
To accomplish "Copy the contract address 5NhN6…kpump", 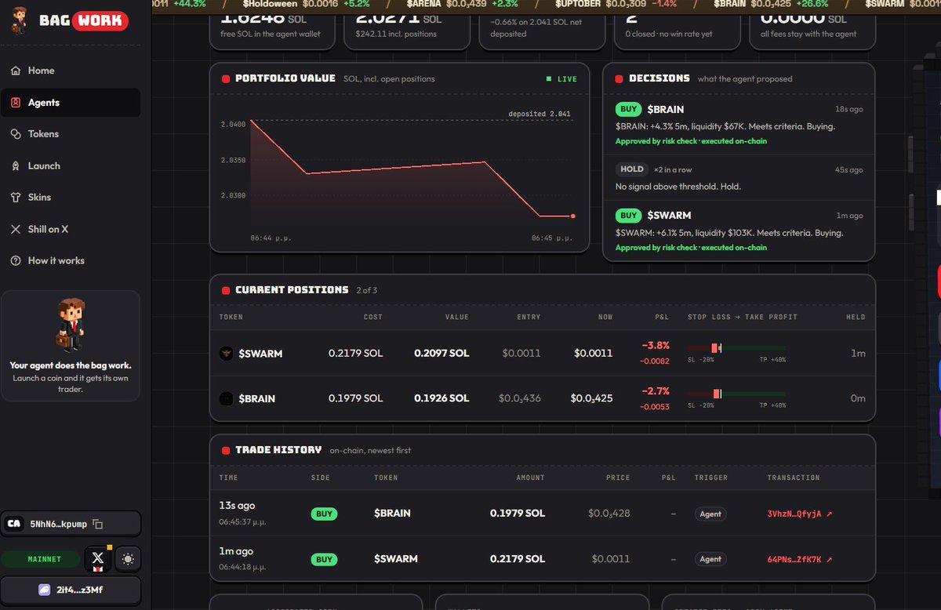I will click(x=98, y=524).
